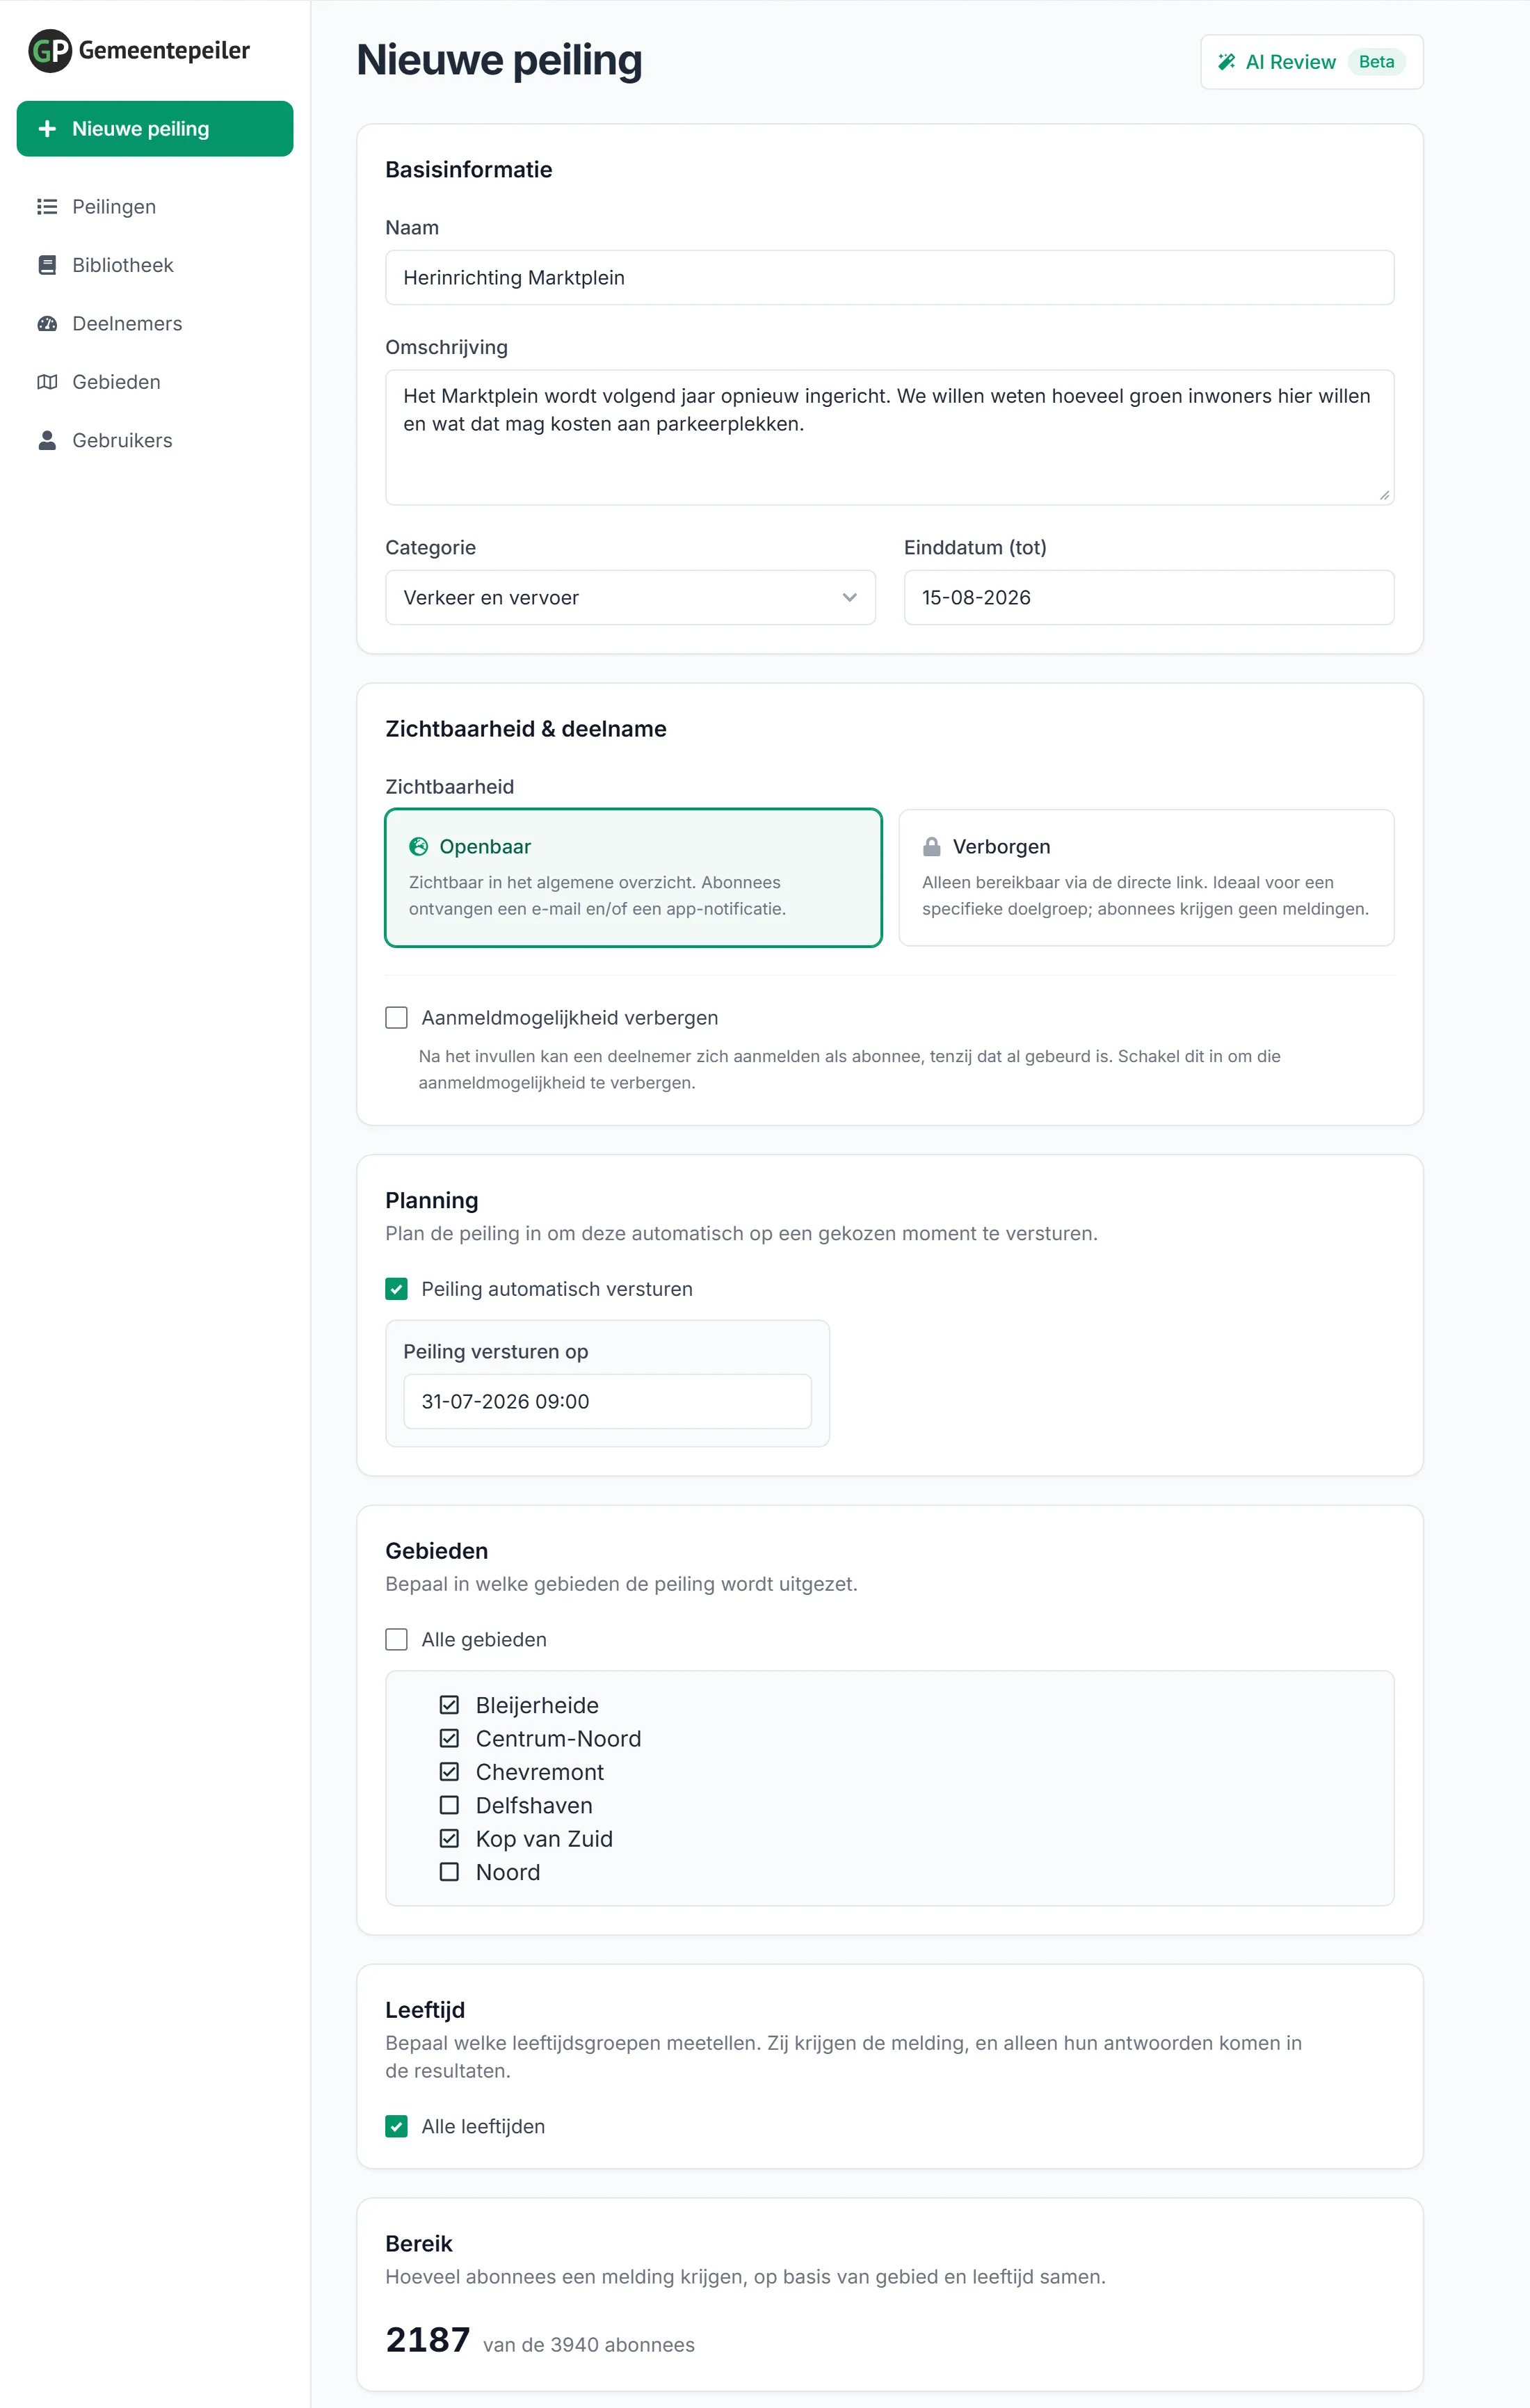Click the plus icon in Nieuwe peiling button

pos(47,129)
